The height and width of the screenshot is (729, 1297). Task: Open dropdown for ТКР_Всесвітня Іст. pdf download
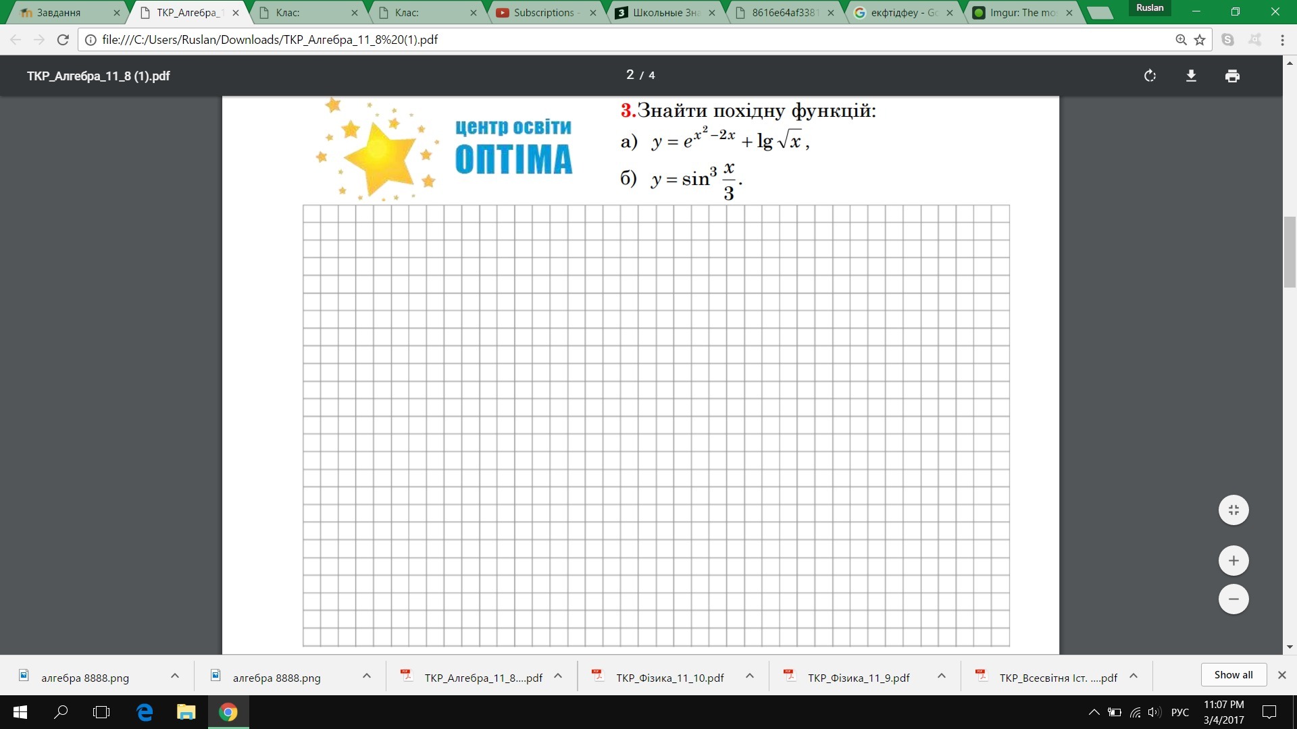1134,676
